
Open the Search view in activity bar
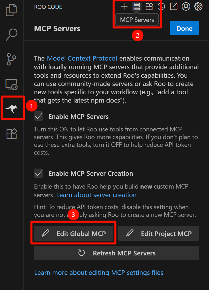[x=11, y=35]
